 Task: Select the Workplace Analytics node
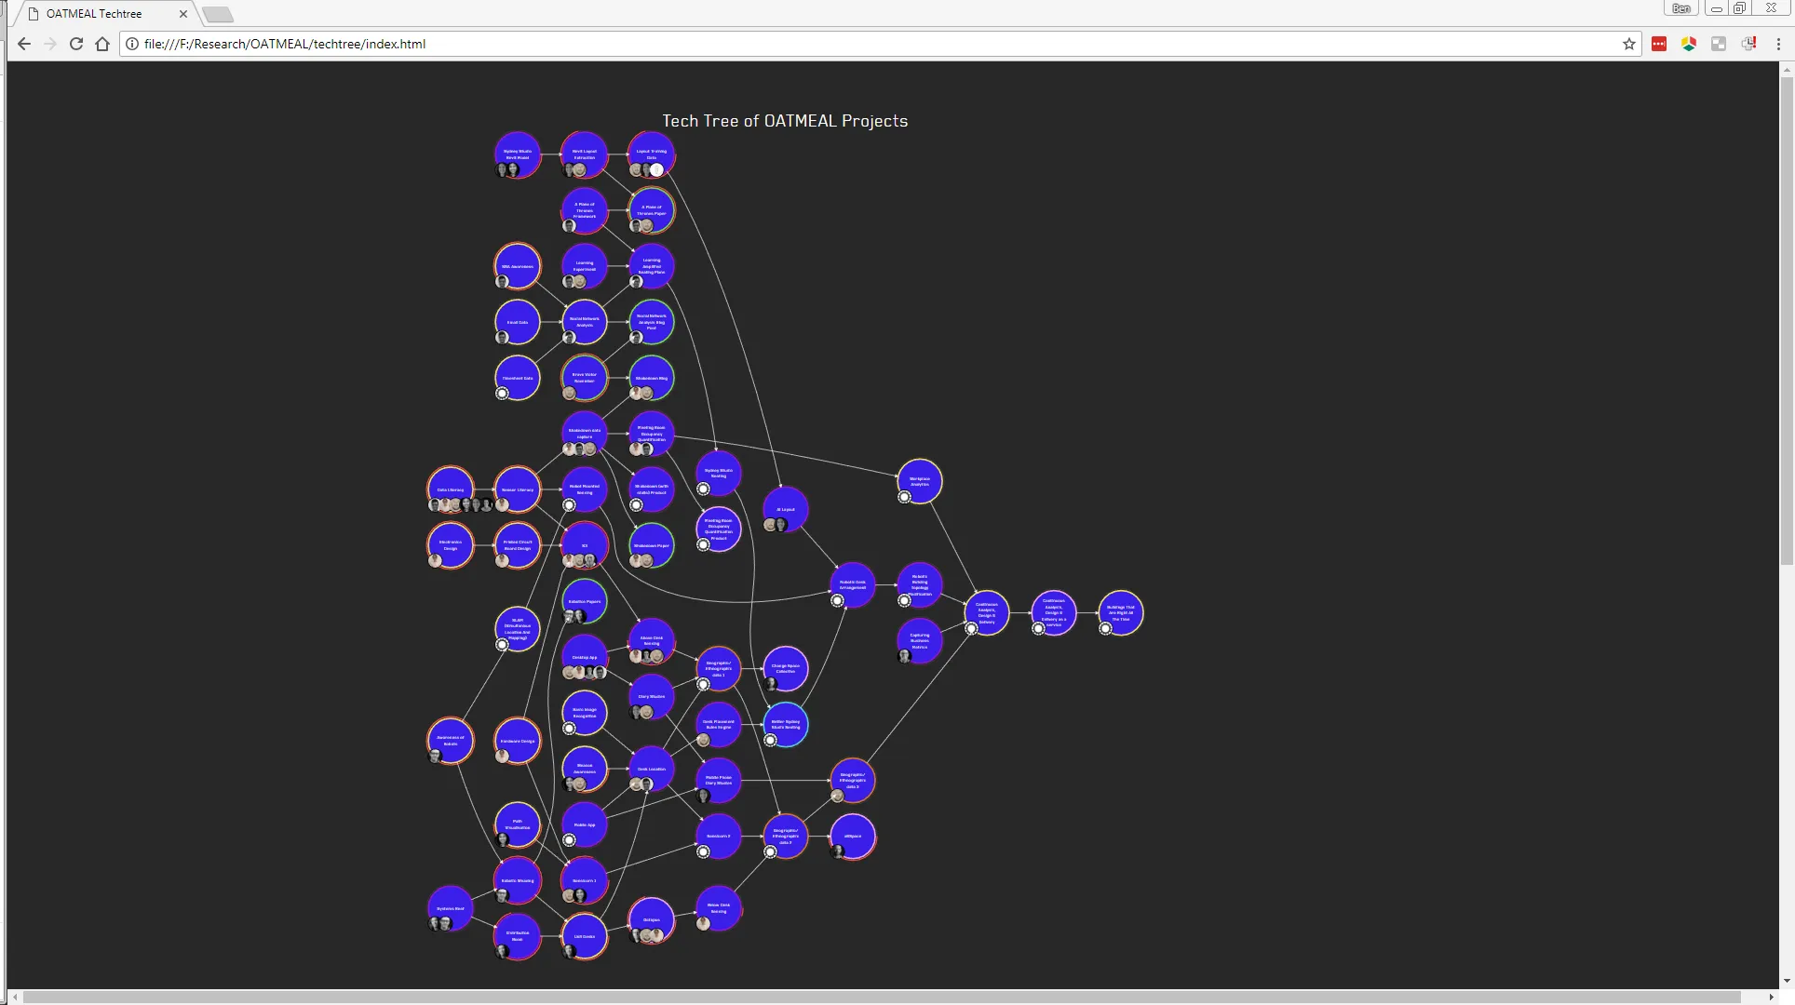[x=920, y=481]
